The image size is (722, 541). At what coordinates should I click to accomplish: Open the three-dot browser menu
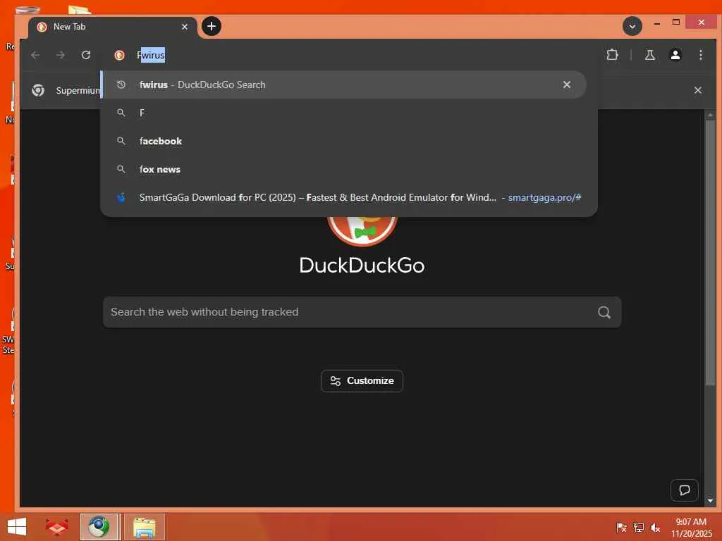pos(700,55)
